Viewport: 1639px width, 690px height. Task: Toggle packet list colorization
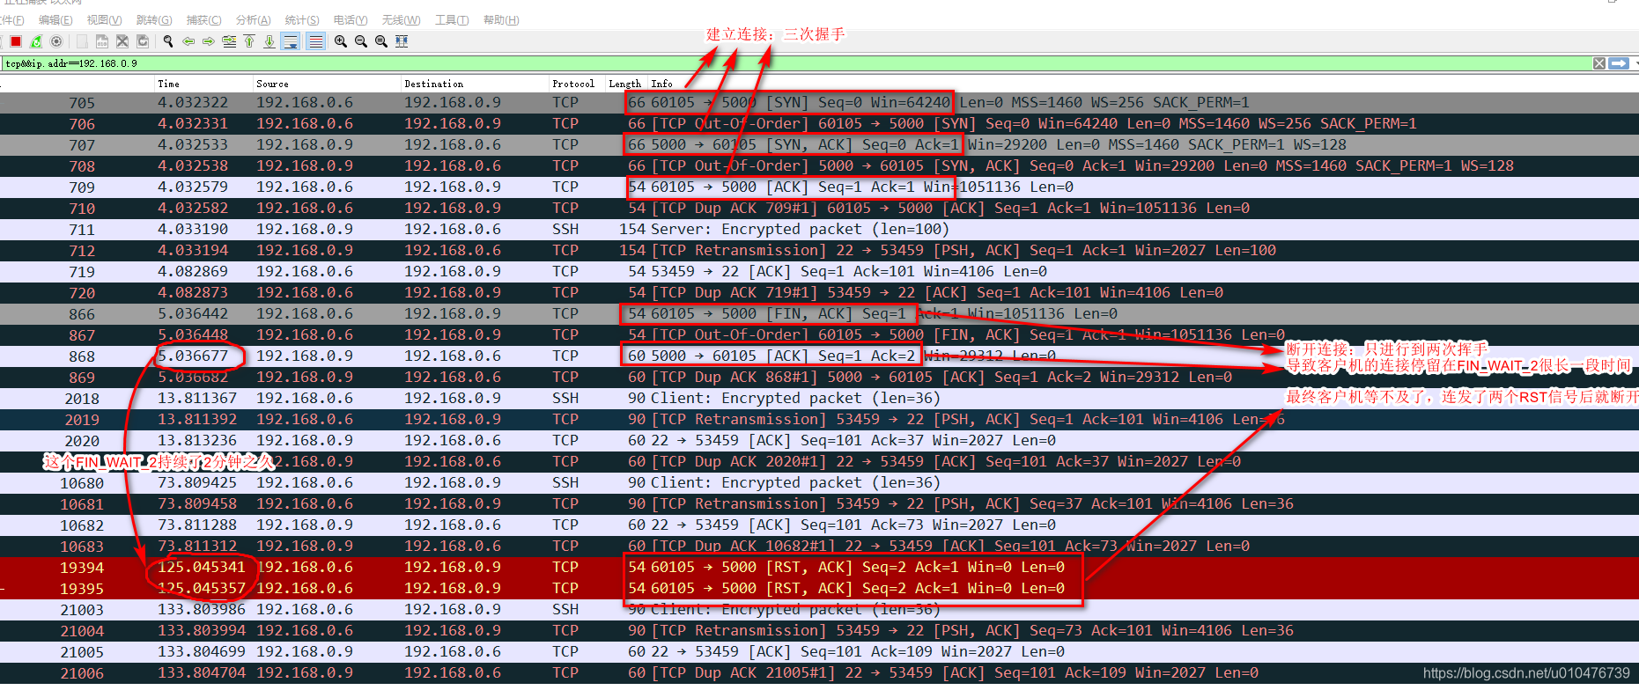pyautogui.click(x=315, y=41)
